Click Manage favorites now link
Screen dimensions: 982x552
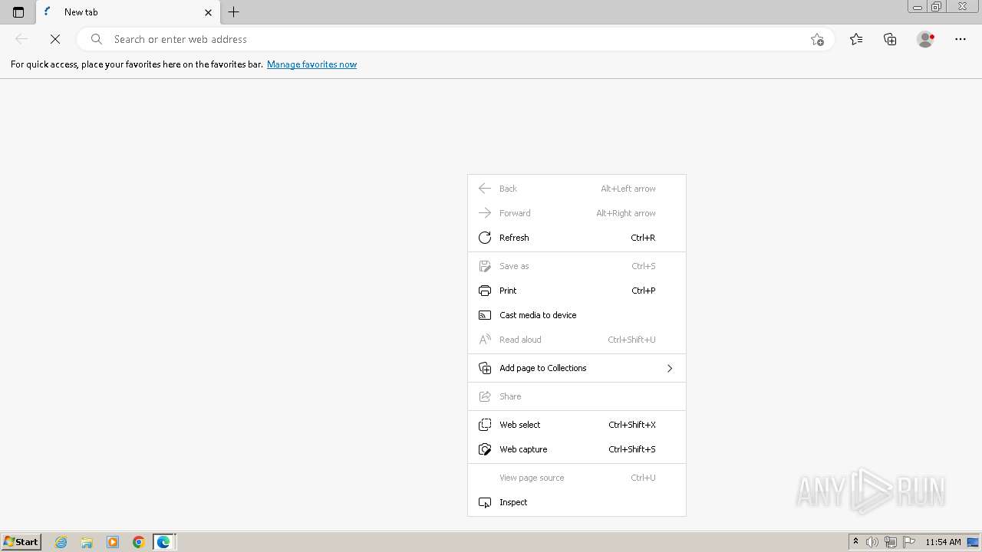(311, 64)
